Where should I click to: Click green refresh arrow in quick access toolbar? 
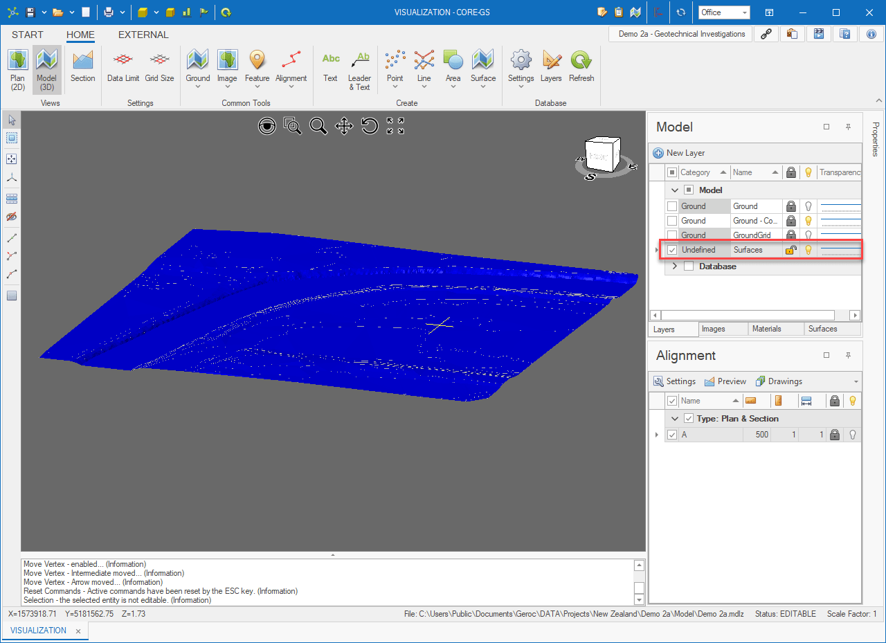[226, 12]
